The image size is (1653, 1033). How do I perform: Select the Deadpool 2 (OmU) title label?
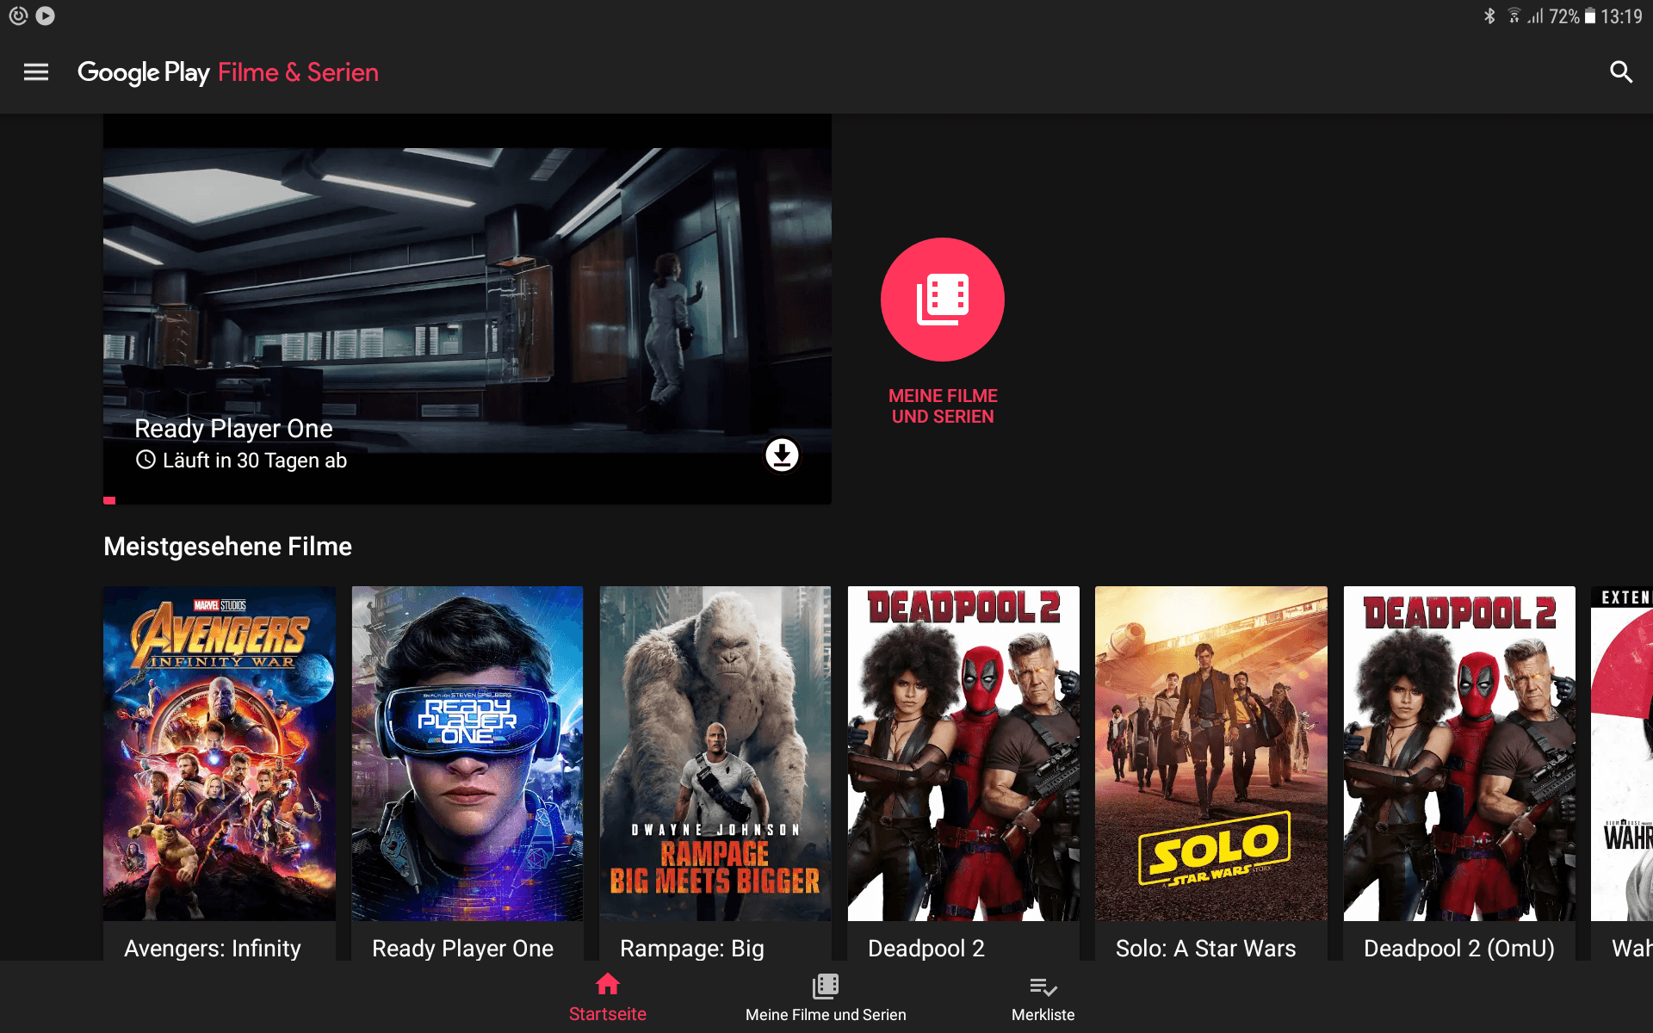tap(1459, 948)
